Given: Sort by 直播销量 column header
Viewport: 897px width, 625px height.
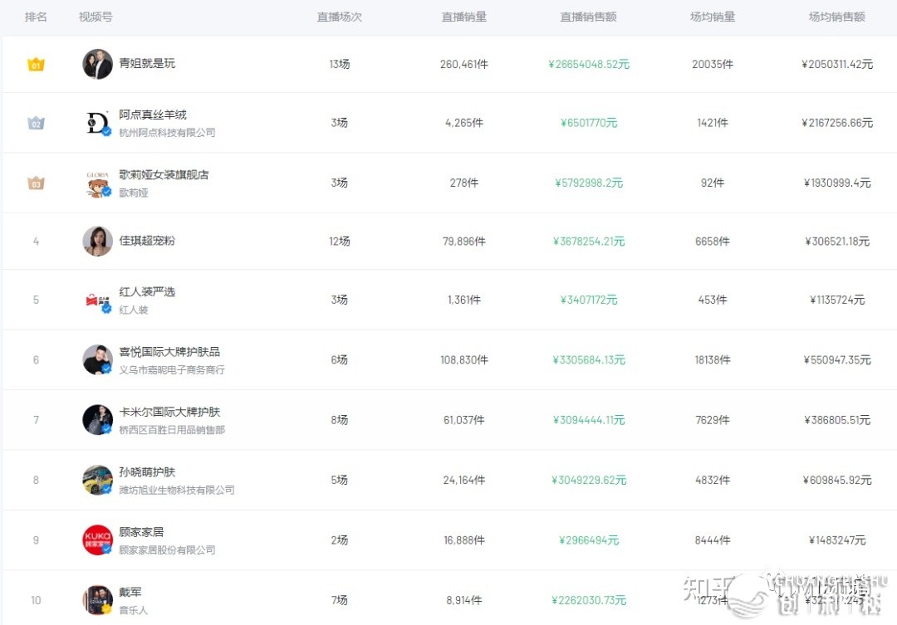Looking at the screenshot, I should pos(464,17).
